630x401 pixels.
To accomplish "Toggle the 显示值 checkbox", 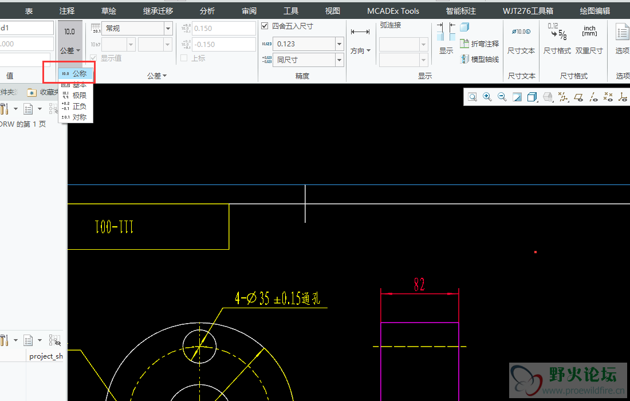I will coord(93,58).
